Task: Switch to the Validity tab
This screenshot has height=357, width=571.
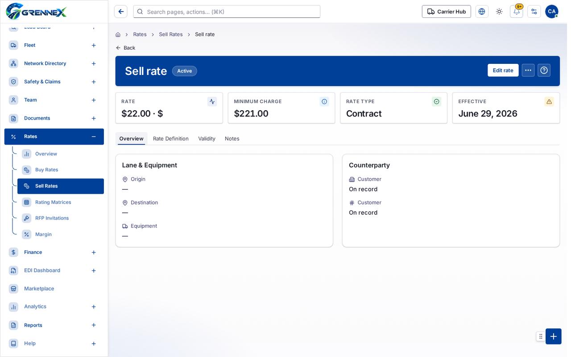Action: (207, 138)
